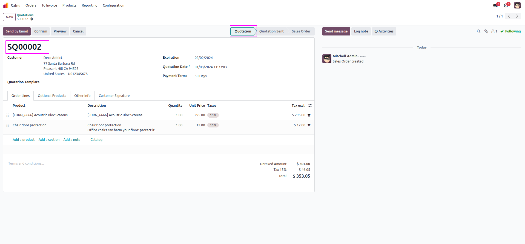This screenshot has height=244, width=525.
Task: Go to next record arrow
Action: tap(517, 16)
